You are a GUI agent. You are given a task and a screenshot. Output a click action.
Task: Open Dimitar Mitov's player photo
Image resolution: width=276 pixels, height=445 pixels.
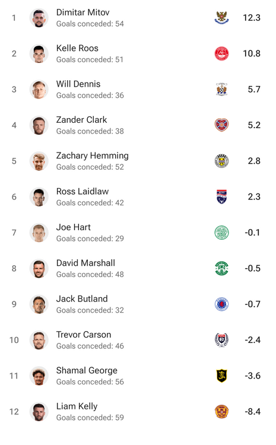39,18
